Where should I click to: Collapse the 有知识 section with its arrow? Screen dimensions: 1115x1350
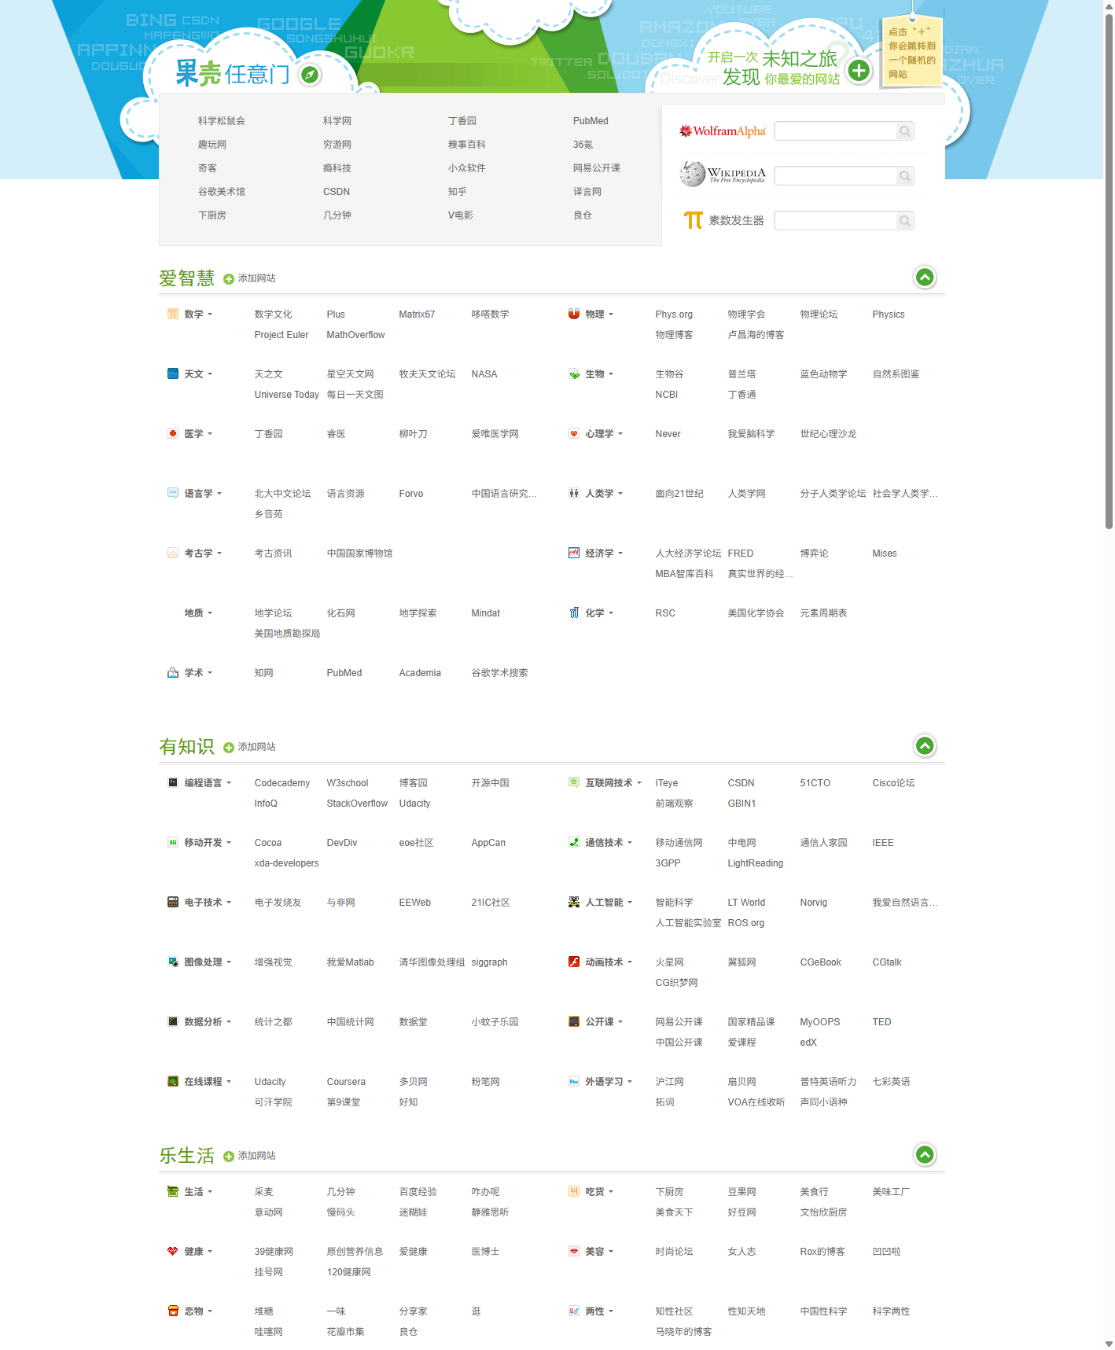[x=925, y=746]
